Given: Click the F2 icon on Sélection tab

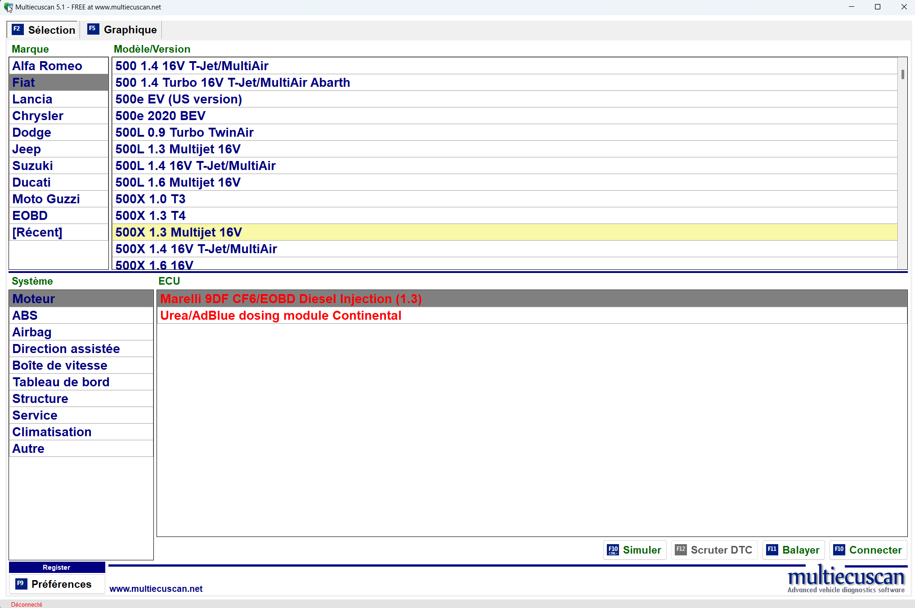Looking at the screenshot, I should [x=17, y=29].
